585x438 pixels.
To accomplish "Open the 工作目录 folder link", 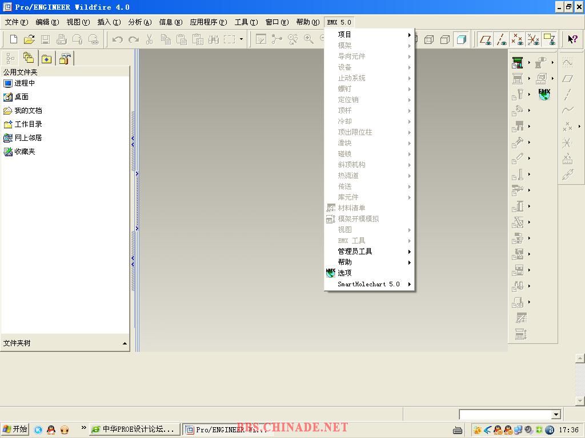I will coord(23,124).
